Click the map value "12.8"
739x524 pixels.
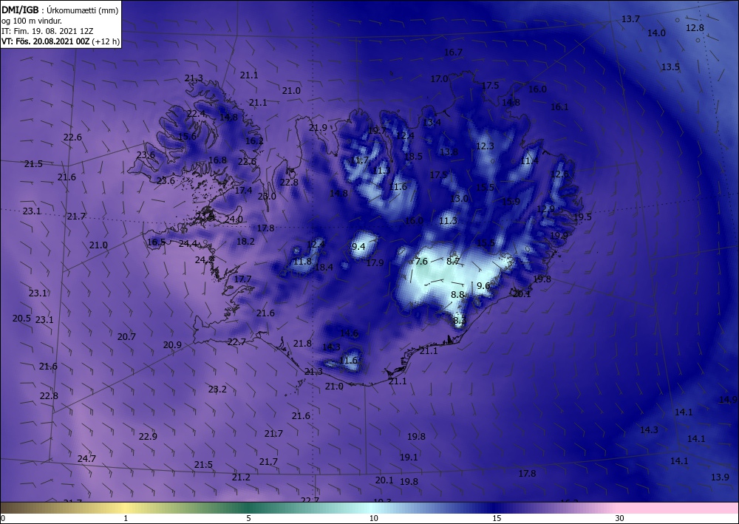point(695,28)
